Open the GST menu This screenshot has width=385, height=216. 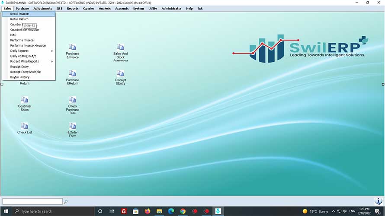59,8
